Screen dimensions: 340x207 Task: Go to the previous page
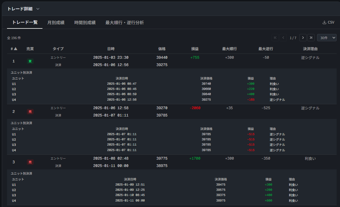(283, 38)
